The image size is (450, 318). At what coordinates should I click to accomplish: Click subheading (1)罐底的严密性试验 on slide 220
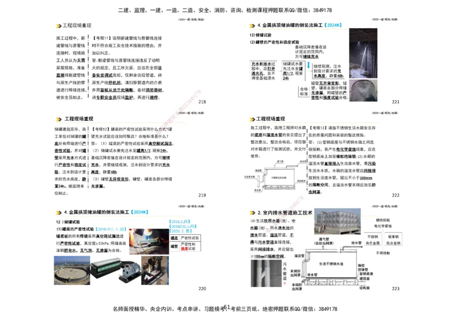point(75,229)
